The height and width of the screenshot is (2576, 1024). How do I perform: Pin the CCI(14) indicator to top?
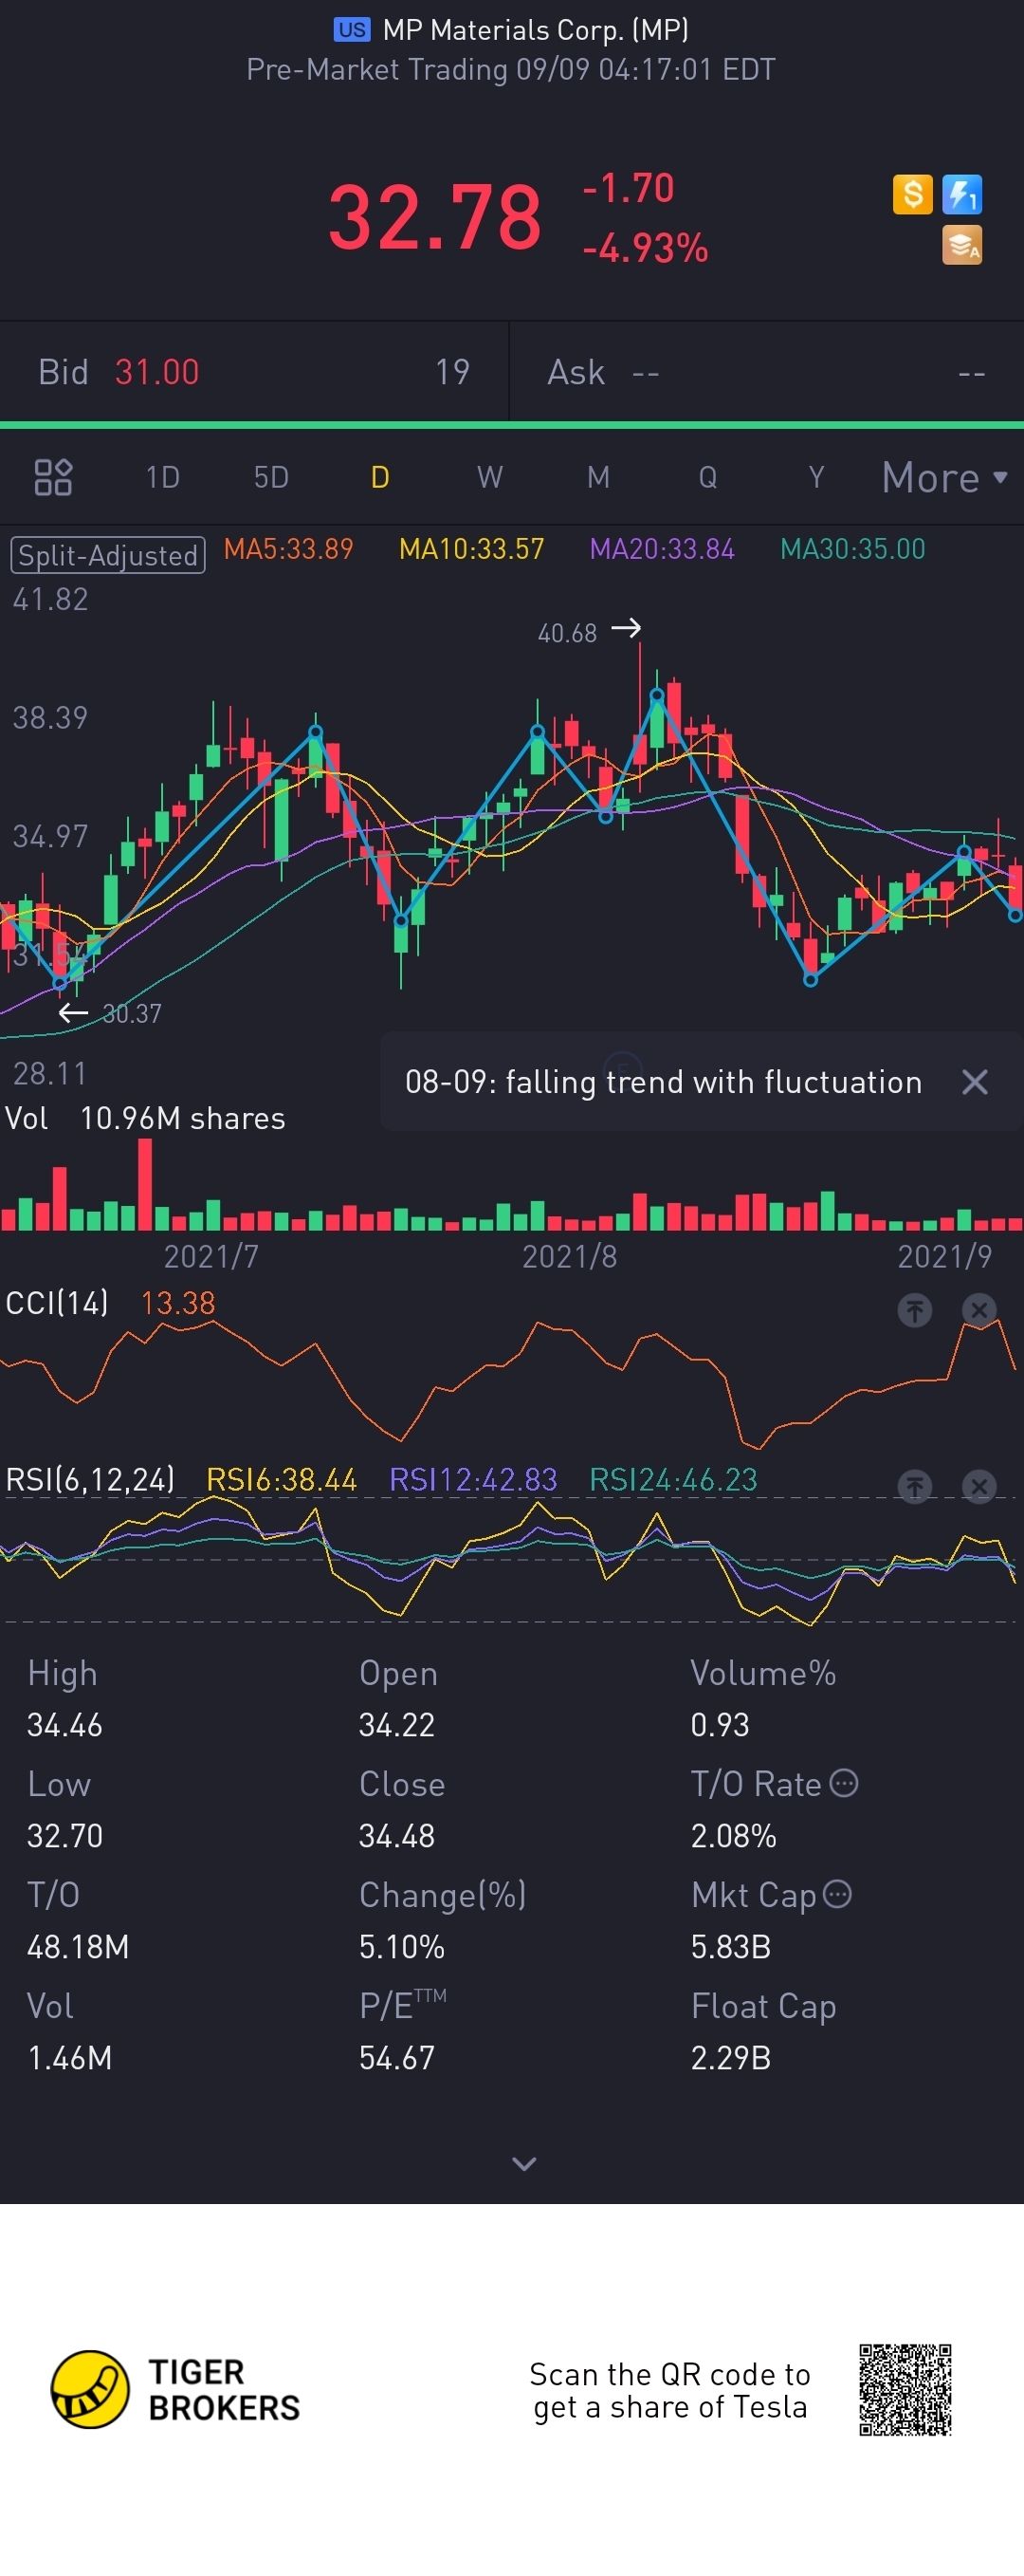pos(914,1310)
